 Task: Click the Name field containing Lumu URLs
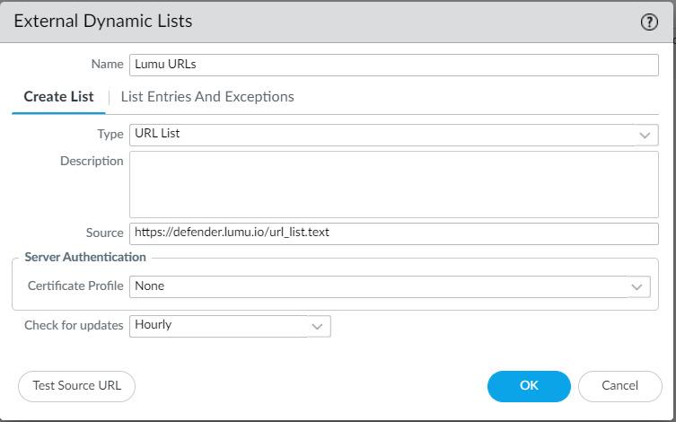coord(393,65)
